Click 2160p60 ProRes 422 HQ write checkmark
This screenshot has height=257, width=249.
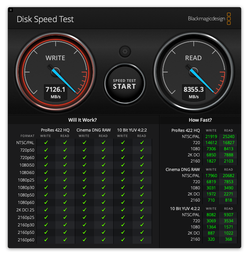46,240
